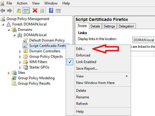Open Help via blue question mark icon
The image size is (155, 116).
point(51,10)
